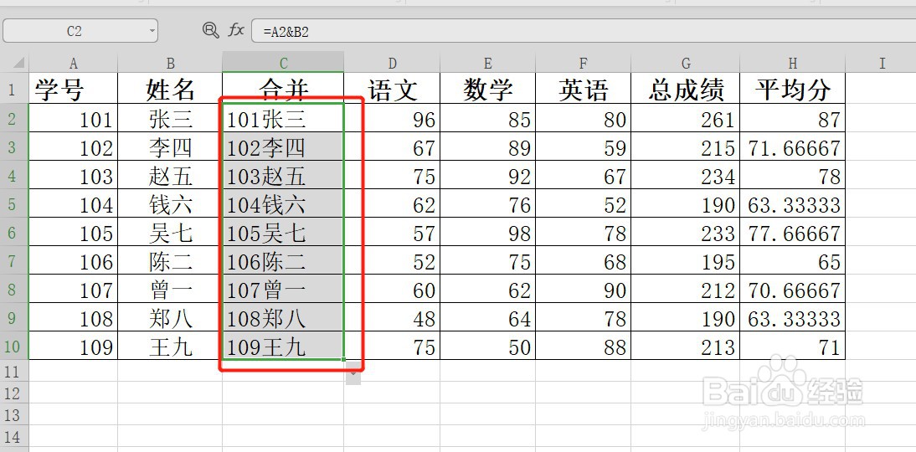The width and height of the screenshot is (916, 452).
Task: Select row 2 header
Action: [x=14, y=119]
